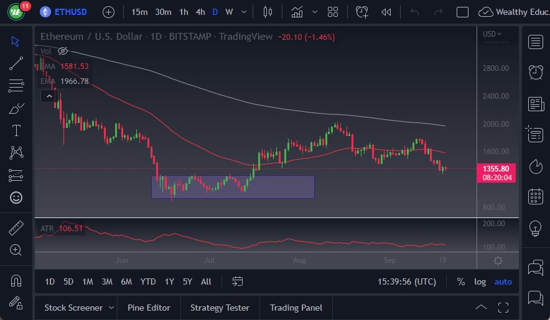Toggle log scale on price axis

coord(480,281)
